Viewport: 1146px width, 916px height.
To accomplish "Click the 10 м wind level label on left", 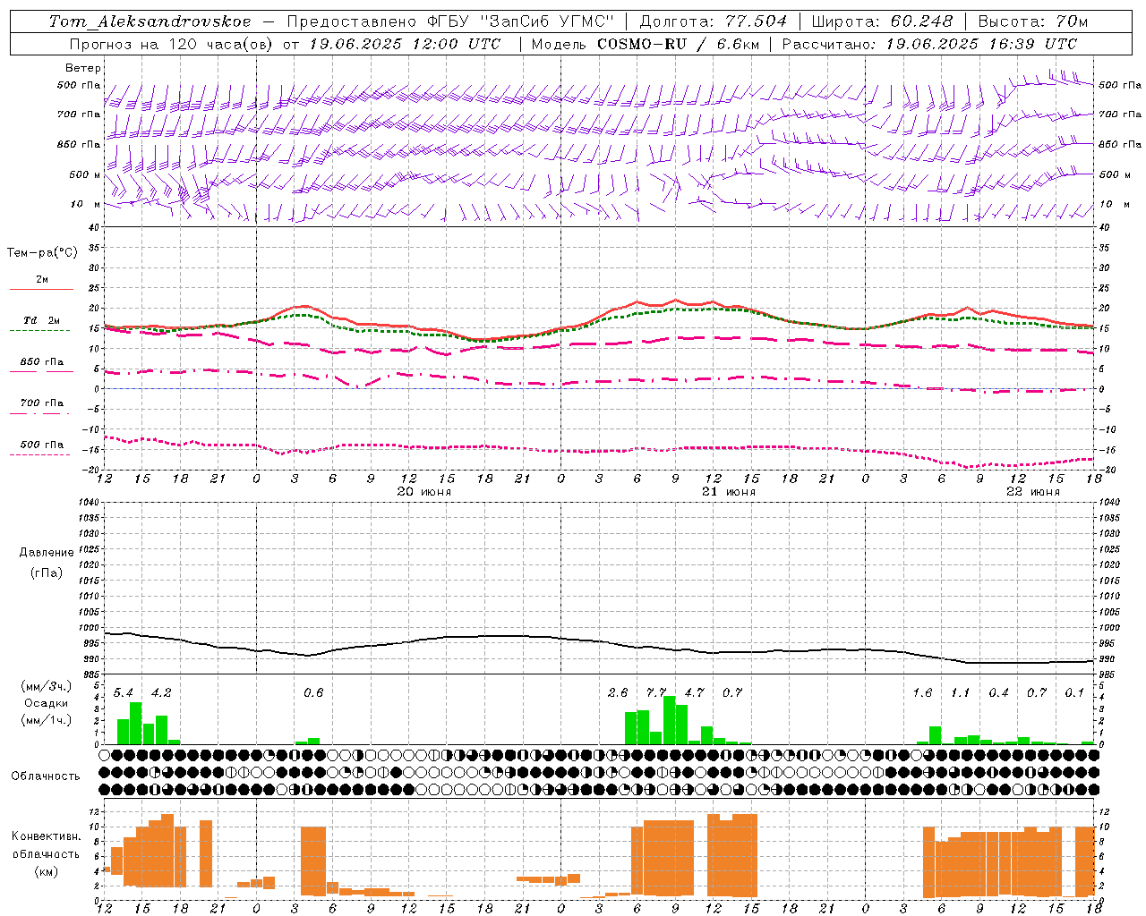I will click(86, 204).
